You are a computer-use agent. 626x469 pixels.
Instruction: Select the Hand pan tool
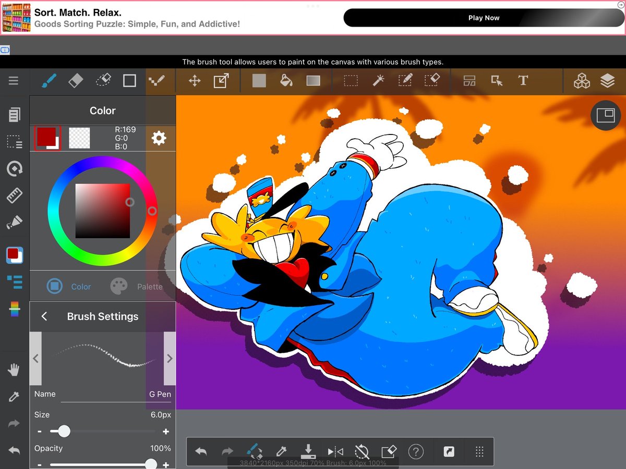click(x=14, y=370)
